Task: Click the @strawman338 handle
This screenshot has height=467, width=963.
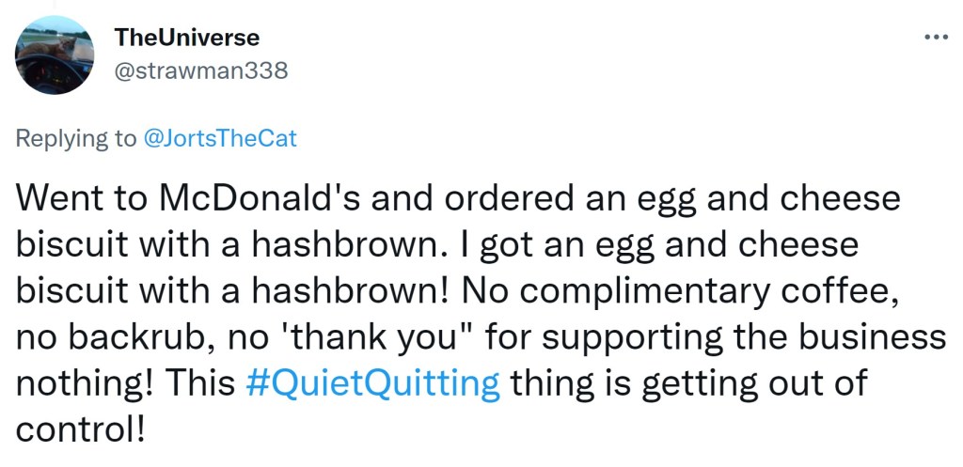Action: tap(200, 70)
